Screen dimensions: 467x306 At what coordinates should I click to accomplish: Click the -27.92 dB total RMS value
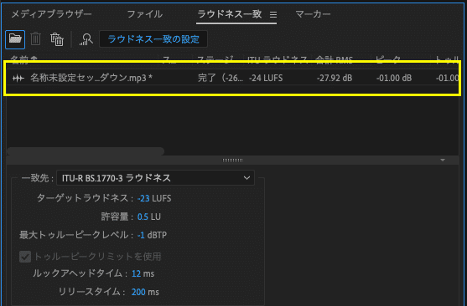[x=335, y=78]
